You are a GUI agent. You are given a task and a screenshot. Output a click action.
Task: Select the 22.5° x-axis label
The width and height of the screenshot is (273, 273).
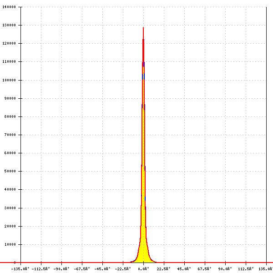point(164,269)
